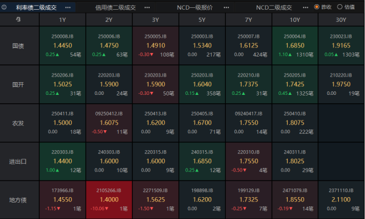Select the 国开 row label
Viewport: 365px width, 219px height.
pos(18,85)
